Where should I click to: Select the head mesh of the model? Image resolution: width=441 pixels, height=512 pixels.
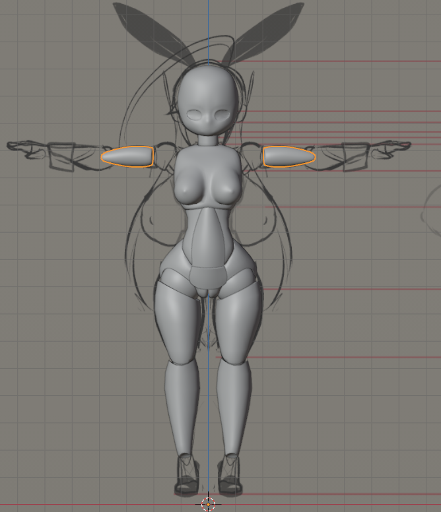(x=208, y=100)
